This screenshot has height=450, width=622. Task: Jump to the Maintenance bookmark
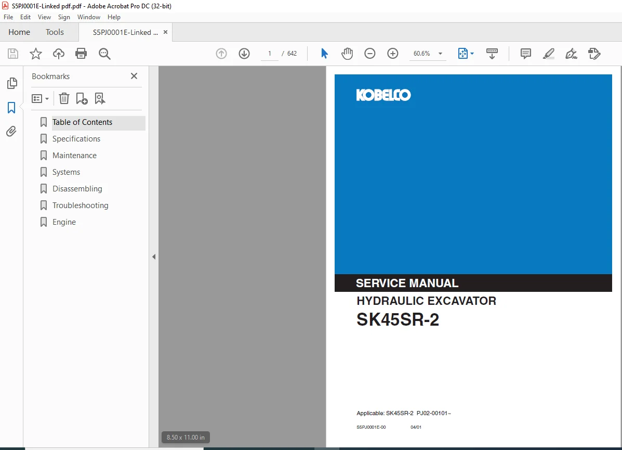[x=74, y=156]
